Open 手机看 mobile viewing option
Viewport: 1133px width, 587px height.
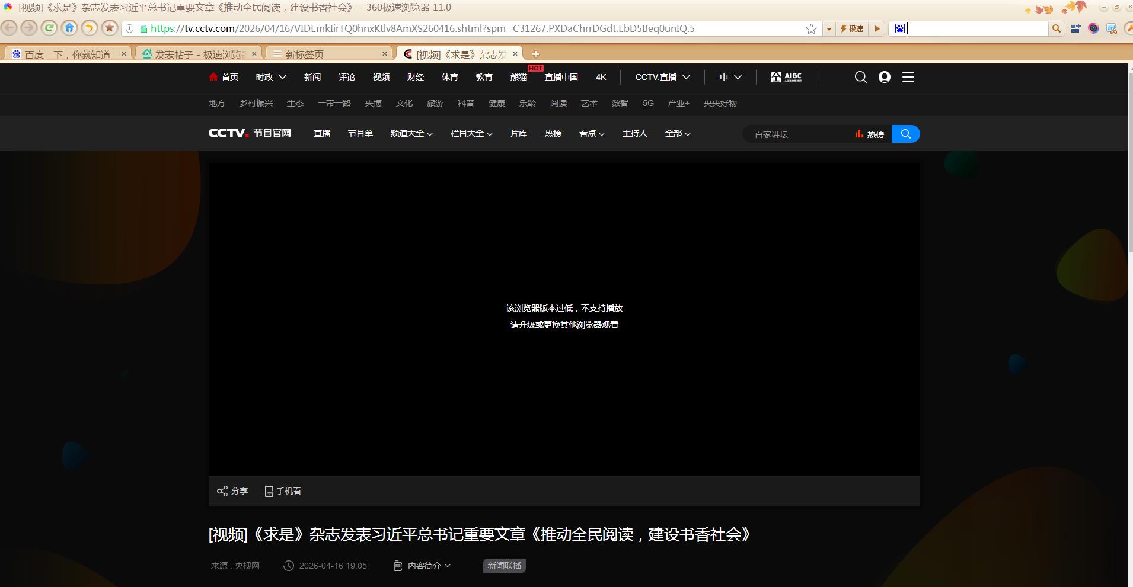pos(283,491)
